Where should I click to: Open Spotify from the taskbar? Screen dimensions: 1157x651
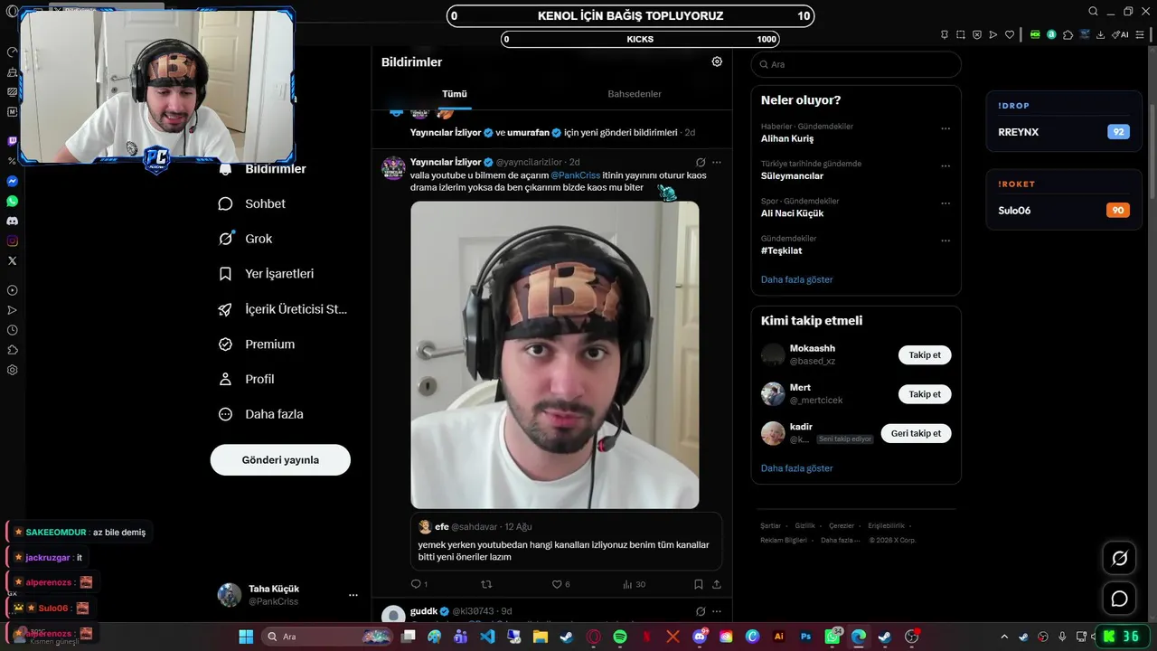(x=620, y=637)
